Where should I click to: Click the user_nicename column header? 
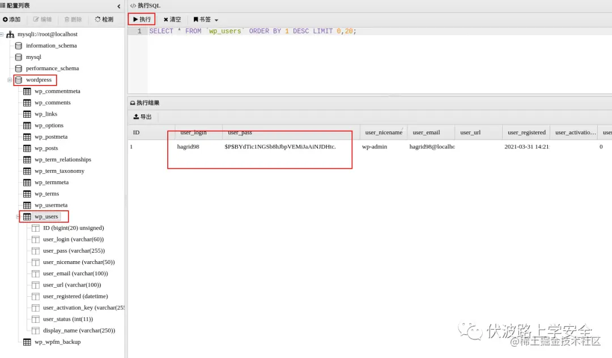click(x=384, y=133)
